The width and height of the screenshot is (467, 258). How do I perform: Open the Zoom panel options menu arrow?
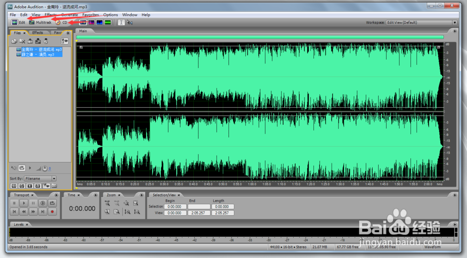coord(142,195)
